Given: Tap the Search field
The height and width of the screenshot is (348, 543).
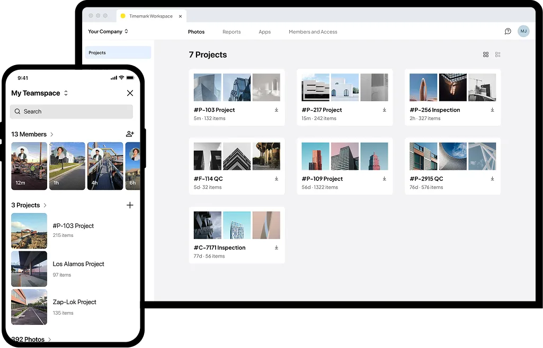Looking at the screenshot, I should (x=72, y=112).
